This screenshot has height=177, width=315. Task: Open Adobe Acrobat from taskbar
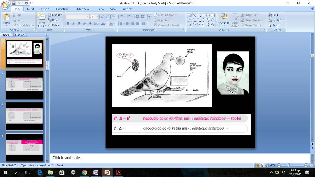(x=118, y=172)
